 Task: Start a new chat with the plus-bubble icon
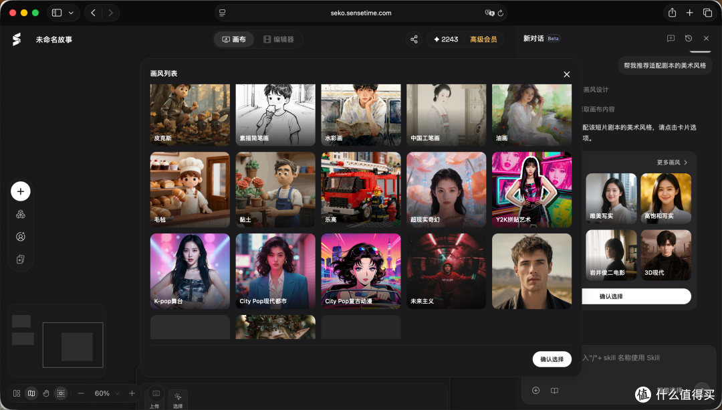click(x=671, y=39)
